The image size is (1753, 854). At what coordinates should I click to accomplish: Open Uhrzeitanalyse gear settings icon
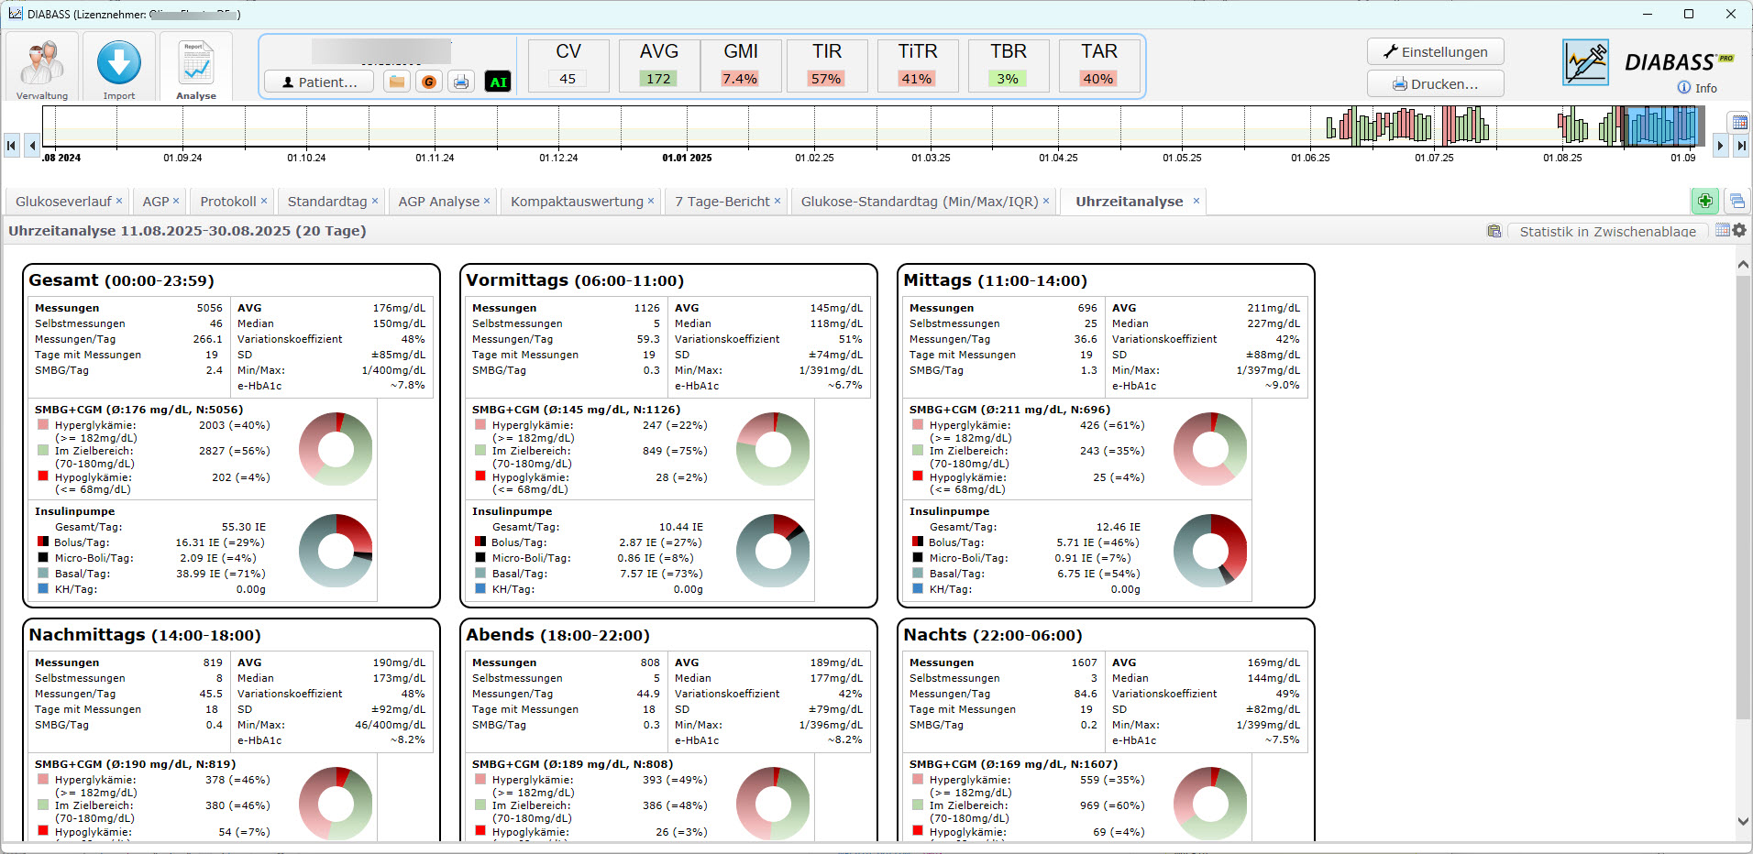pyautogui.click(x=1739, y=230)
